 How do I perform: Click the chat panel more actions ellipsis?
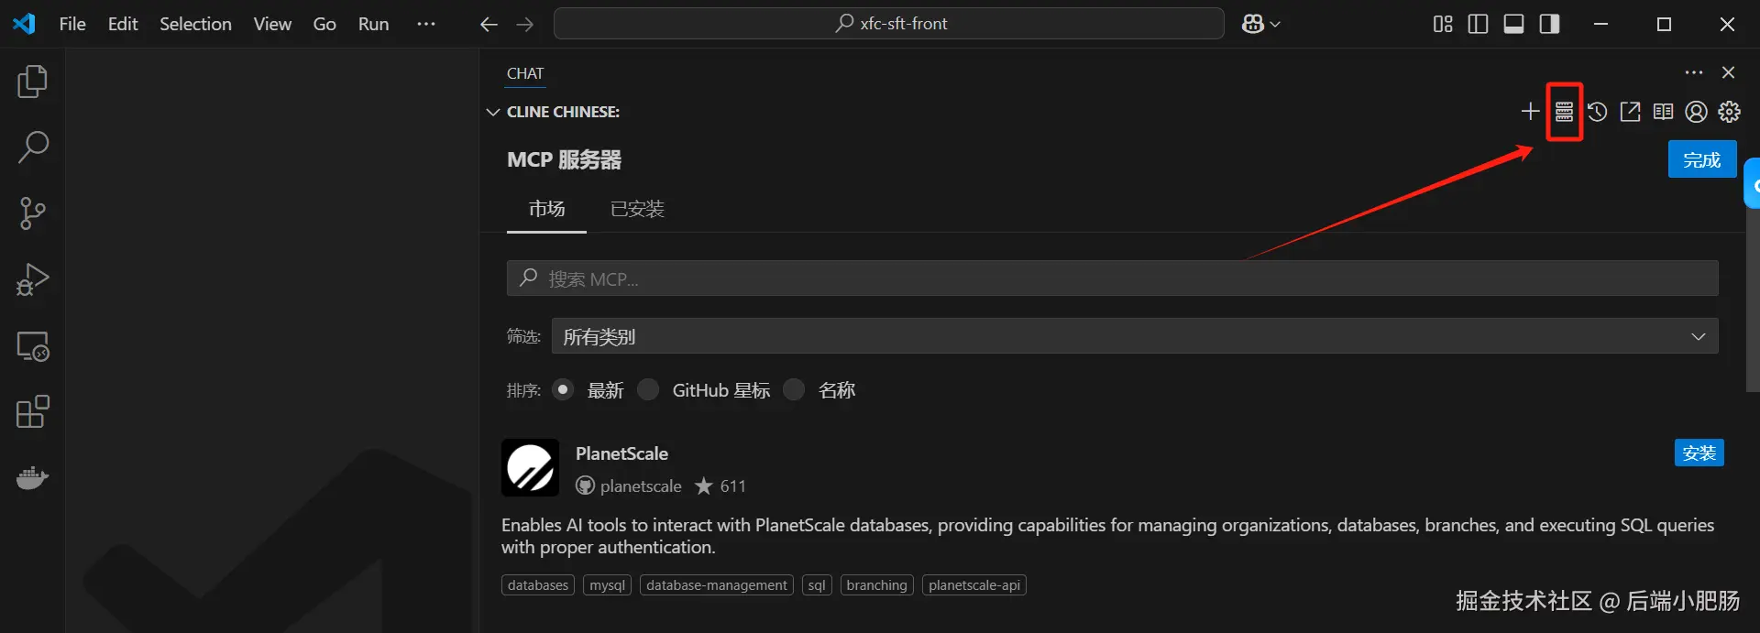pyautogui.click(x=1694, y=72)
